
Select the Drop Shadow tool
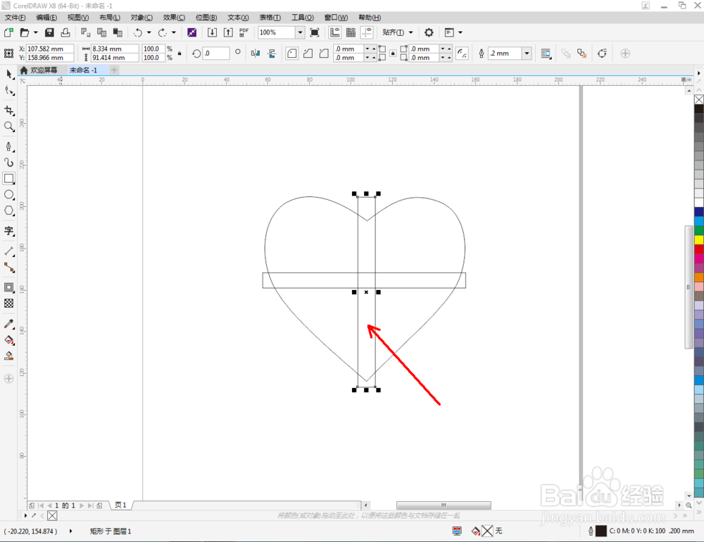[8, 287]
